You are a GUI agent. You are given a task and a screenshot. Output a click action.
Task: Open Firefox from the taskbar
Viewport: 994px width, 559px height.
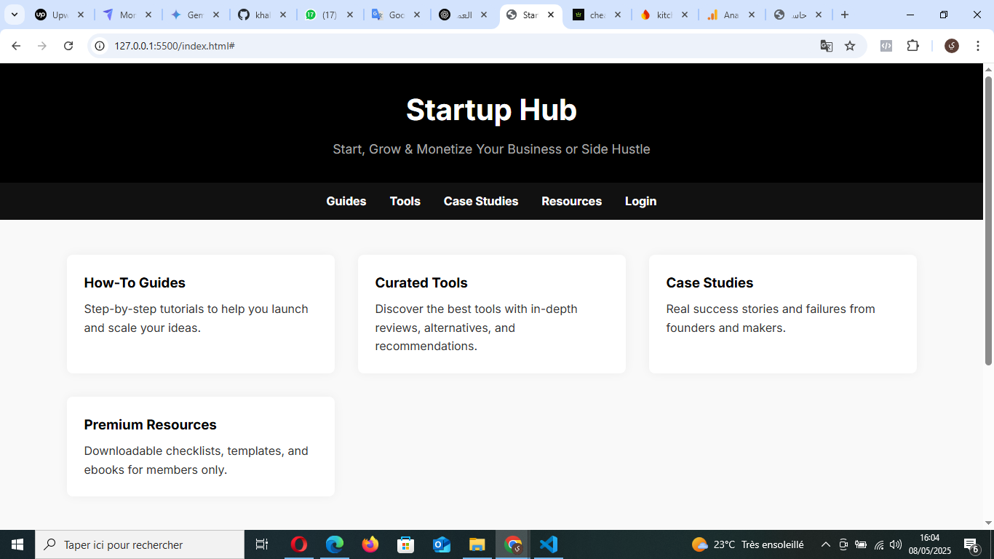370,544
